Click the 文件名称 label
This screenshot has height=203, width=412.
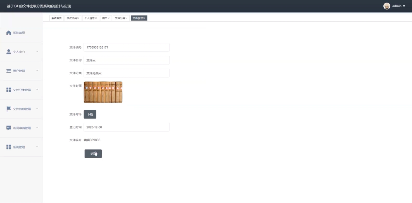point(75,60)
